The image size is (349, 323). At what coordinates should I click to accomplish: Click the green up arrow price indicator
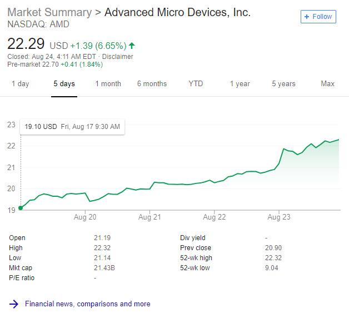click(x=132, y=46)
